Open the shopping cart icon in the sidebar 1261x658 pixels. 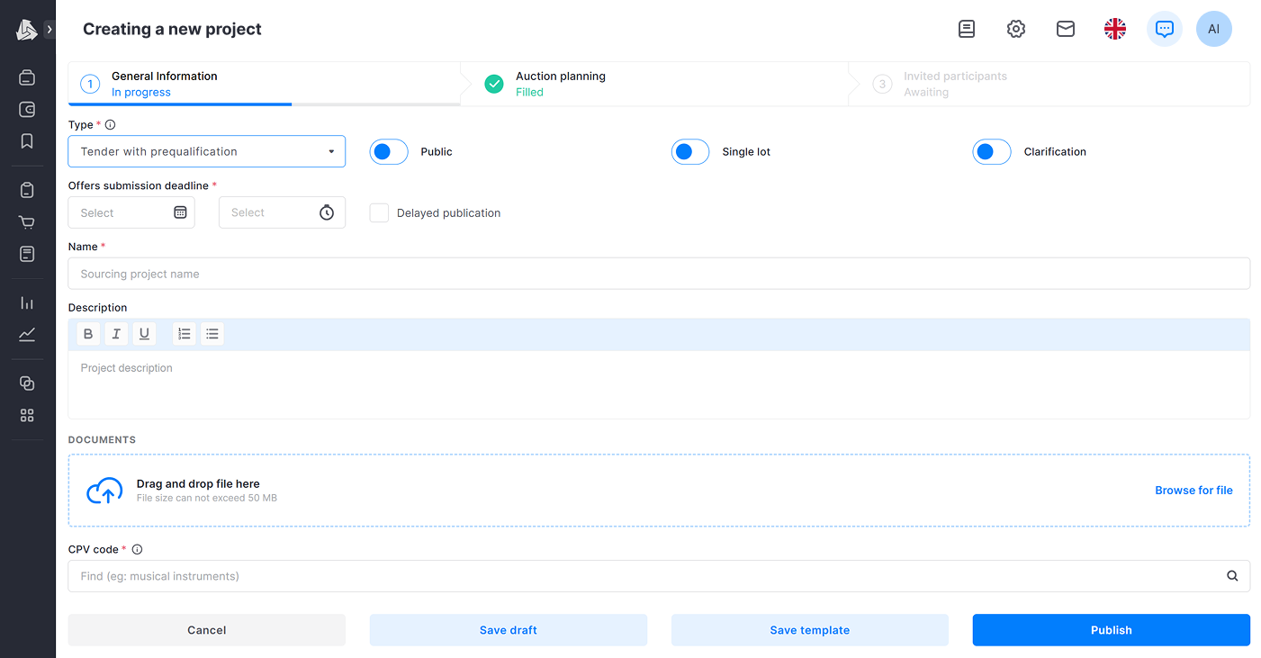[x=27, y=222]
